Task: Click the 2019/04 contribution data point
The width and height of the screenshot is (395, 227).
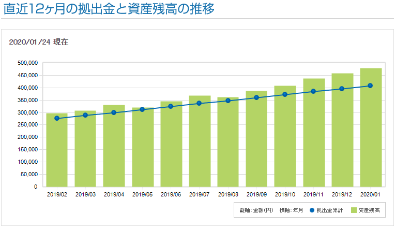Action: click(x=114, y=112)
